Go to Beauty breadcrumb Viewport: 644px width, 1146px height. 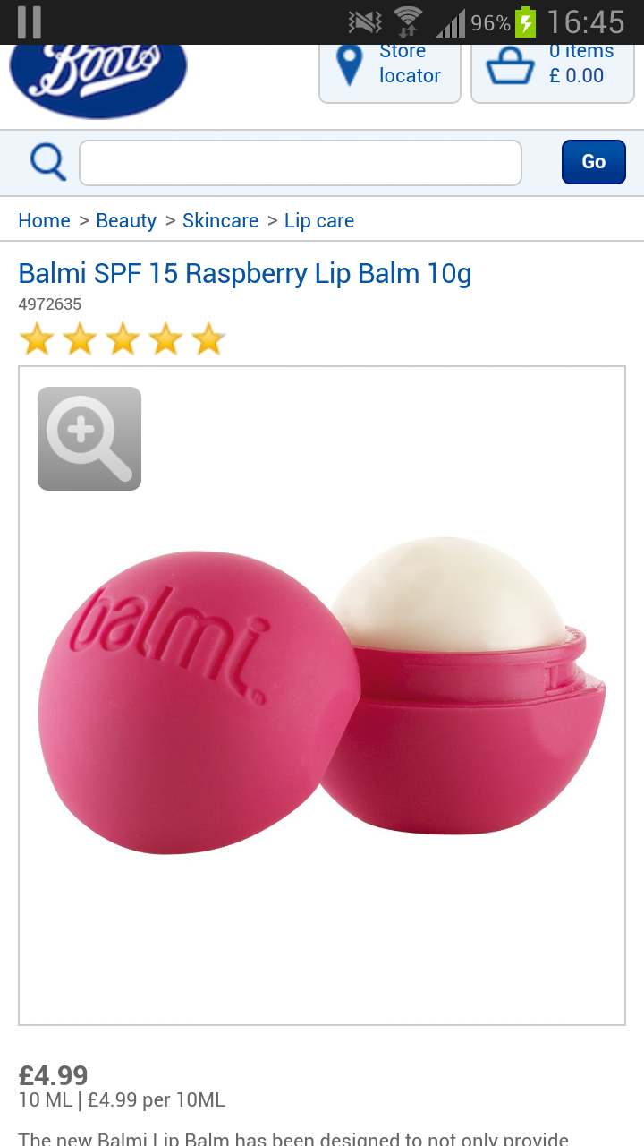(x=126, y=220)
